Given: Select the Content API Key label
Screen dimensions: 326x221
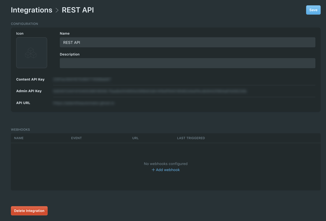Looking at the screenshot, I should 30,79.
